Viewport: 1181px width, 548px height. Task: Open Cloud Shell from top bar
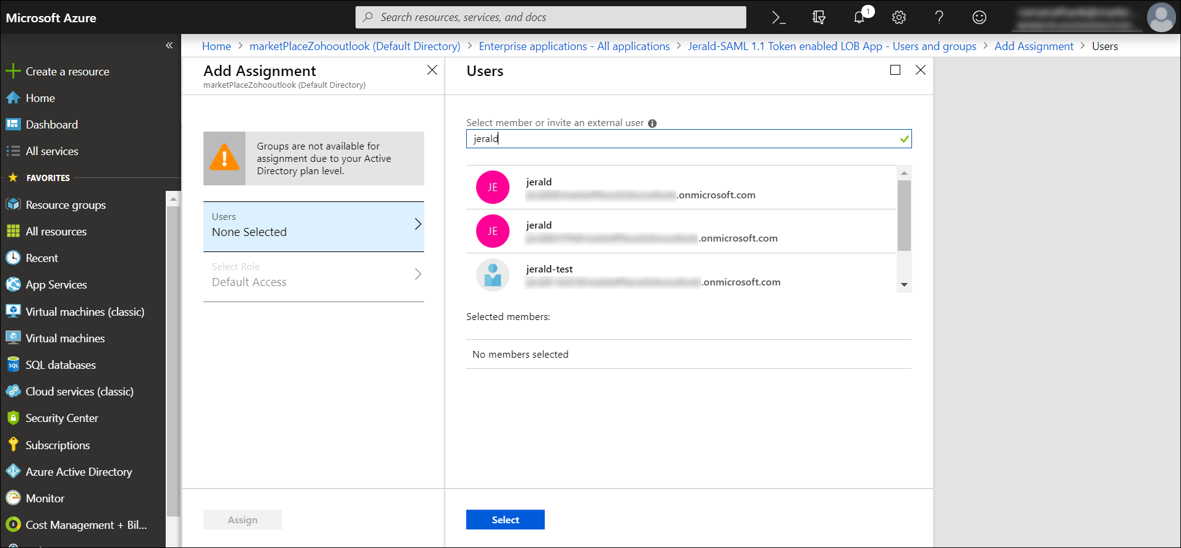[778, 17]
